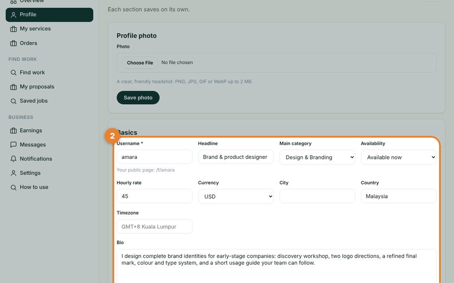Click the How to use magnifier icon
Image resolution: width=454 pixels, height=283 pixels.
pos(13,187)
